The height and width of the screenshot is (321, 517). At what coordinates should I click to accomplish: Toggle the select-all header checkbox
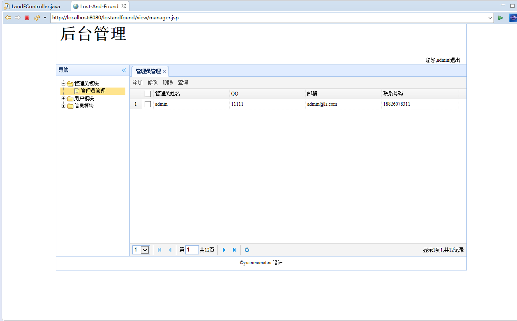[x=148, y=94]
